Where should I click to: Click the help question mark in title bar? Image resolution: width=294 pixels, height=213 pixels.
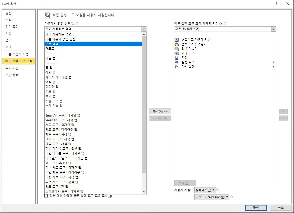276,4
